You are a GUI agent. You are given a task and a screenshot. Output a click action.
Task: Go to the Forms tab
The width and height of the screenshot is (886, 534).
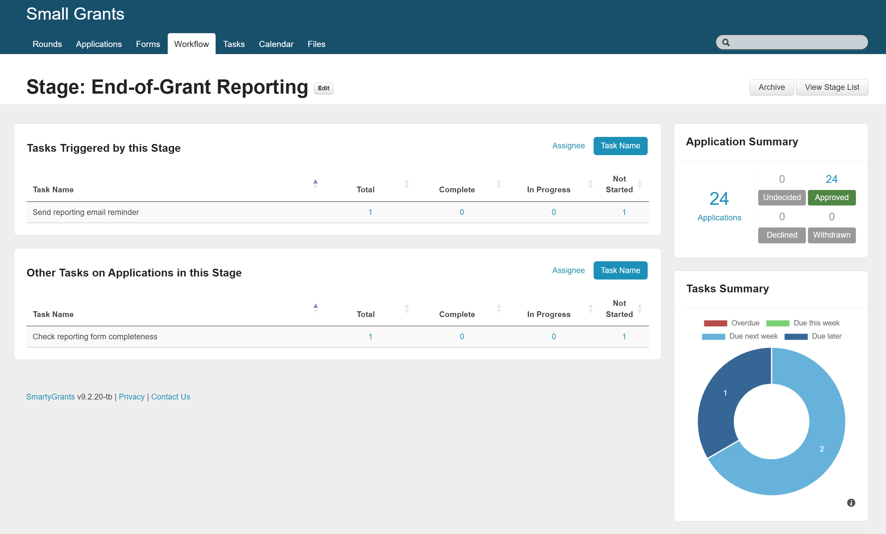pos(148,44)
